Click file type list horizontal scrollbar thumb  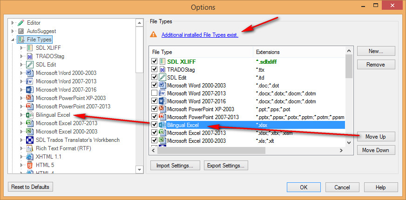point(210,150)
